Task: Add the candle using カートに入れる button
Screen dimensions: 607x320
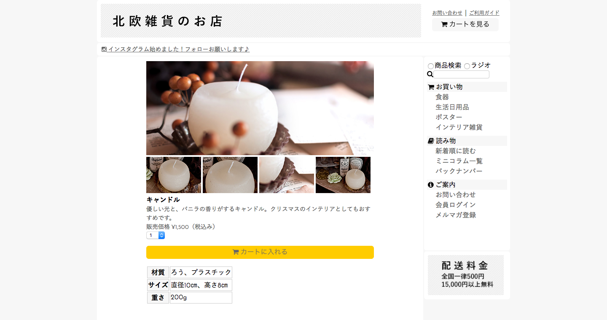Action: (x=260, y=252)
